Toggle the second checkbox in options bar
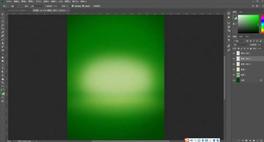Viewport: 264px width, 142px height. pos(83,6)
